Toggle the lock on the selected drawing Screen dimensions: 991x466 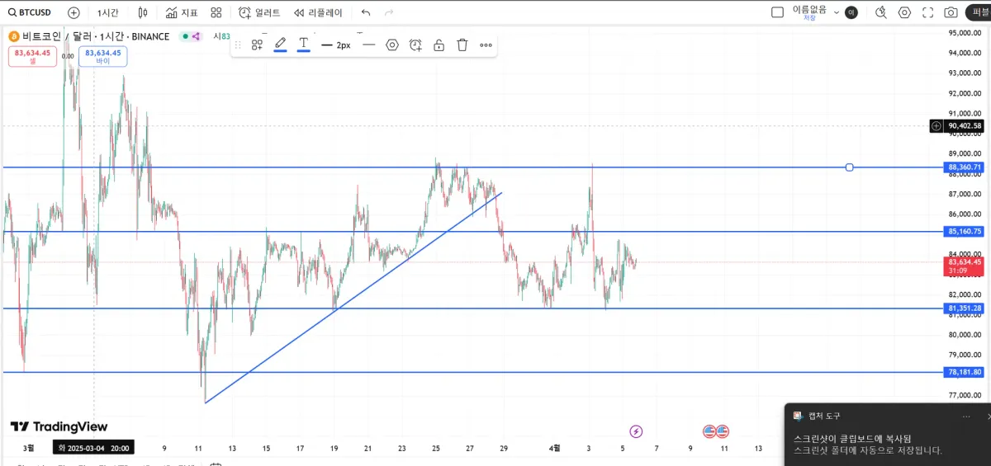(x=439, y=45)
